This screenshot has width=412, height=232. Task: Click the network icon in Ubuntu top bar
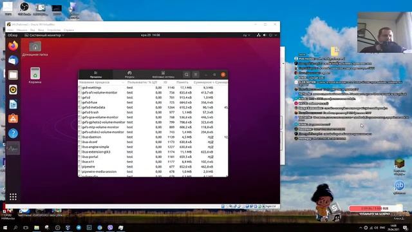point(259,35)
